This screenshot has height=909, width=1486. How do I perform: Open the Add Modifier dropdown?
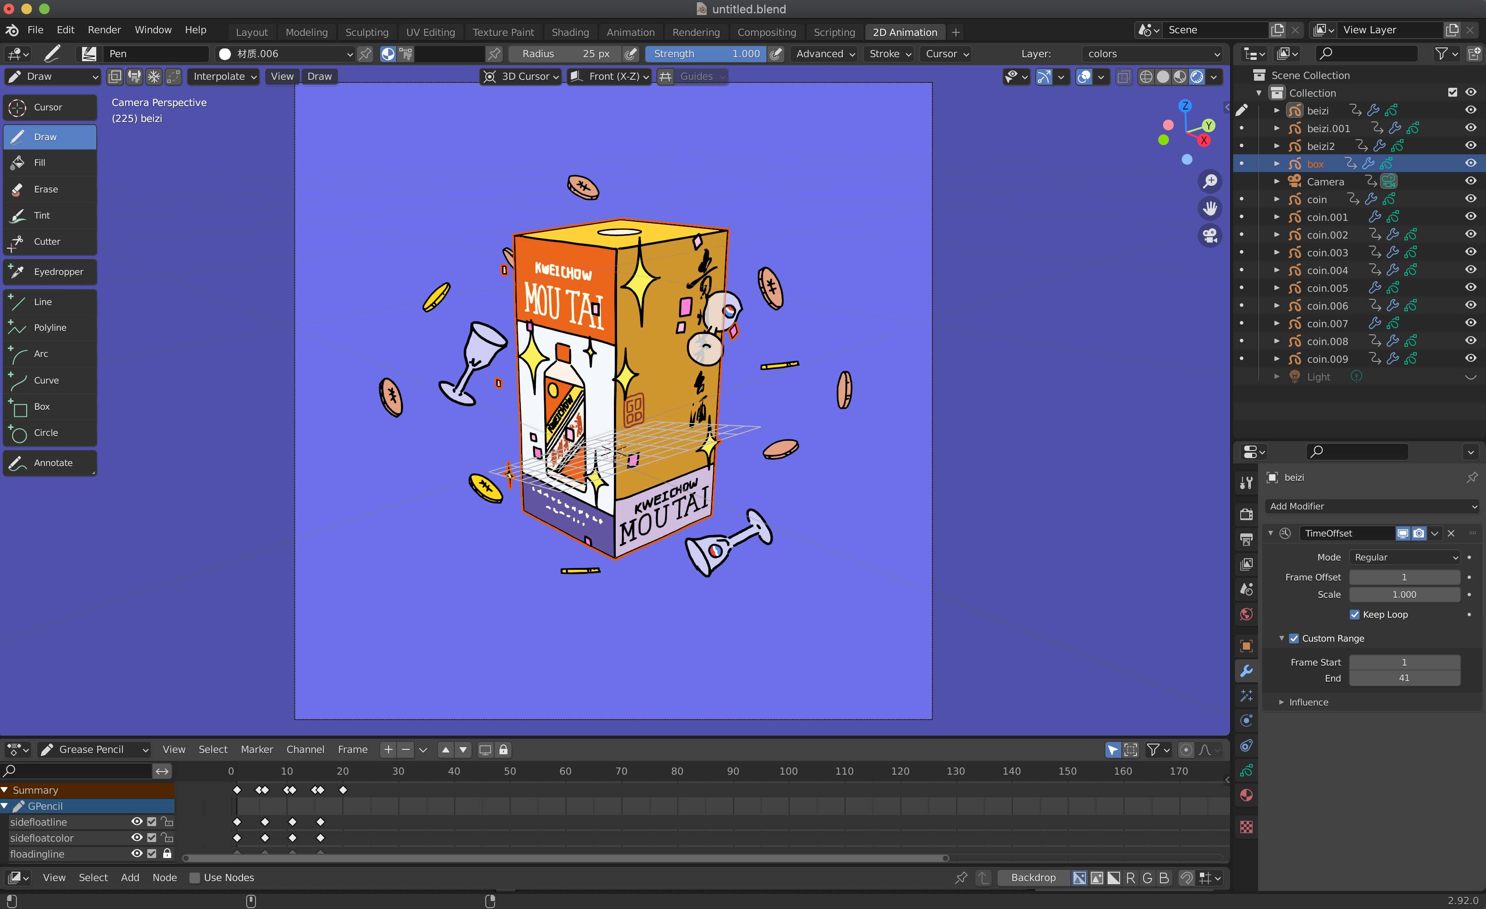[1372, 506]
